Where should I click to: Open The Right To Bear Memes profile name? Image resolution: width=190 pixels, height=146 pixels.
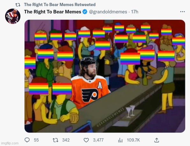pyautogui.click(x=53, y=12)
